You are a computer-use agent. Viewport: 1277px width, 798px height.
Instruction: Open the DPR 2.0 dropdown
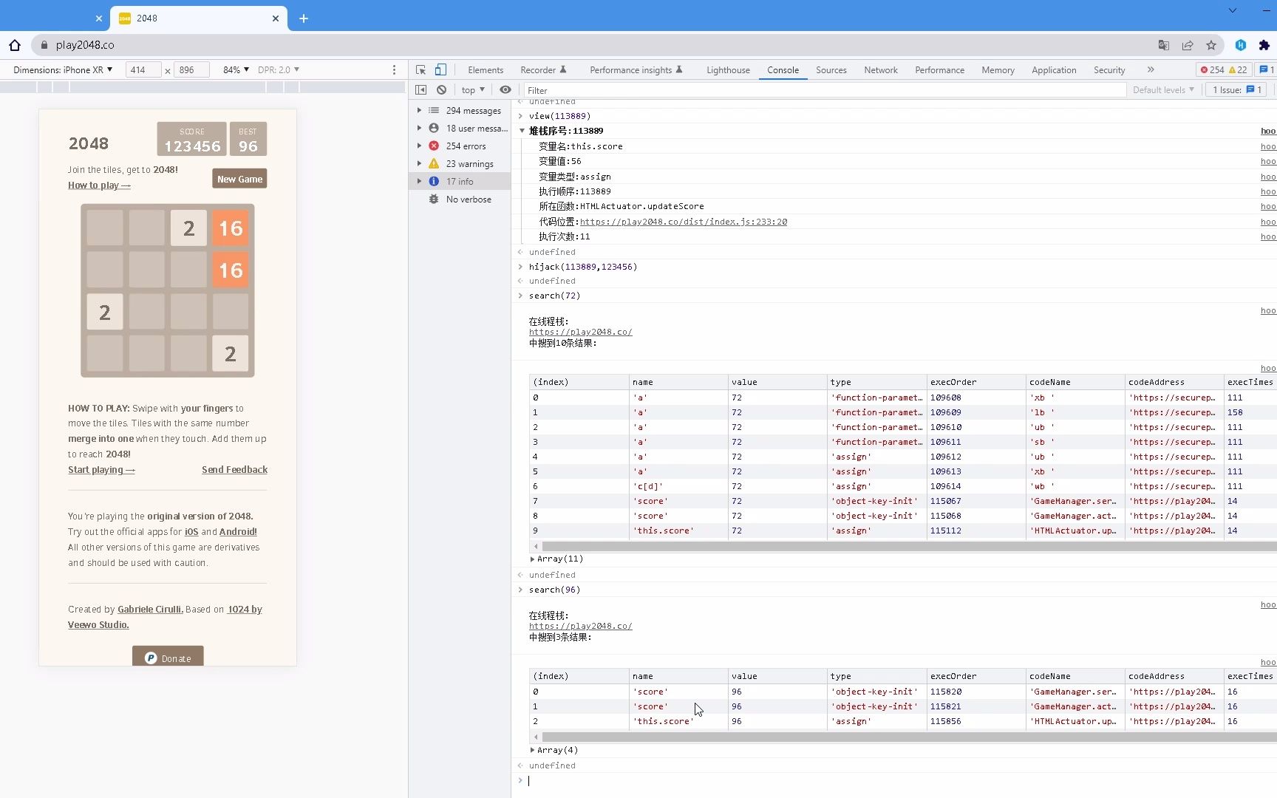coord(279,69)
